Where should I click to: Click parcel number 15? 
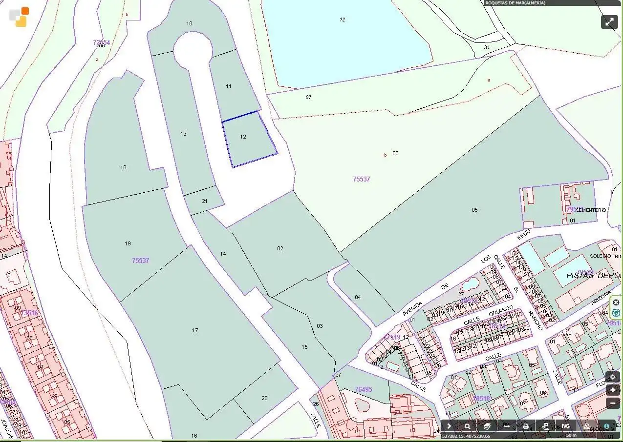[x=304, y=347]
